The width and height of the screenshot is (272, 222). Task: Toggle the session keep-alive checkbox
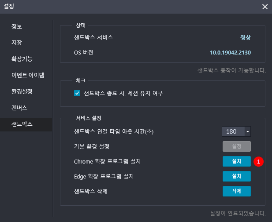[77, 93]
